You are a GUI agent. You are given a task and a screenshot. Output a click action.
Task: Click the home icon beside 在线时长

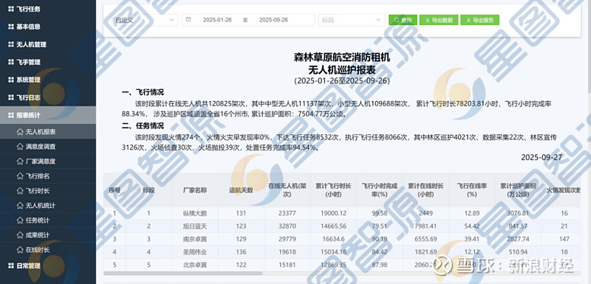tap(20, 249)
